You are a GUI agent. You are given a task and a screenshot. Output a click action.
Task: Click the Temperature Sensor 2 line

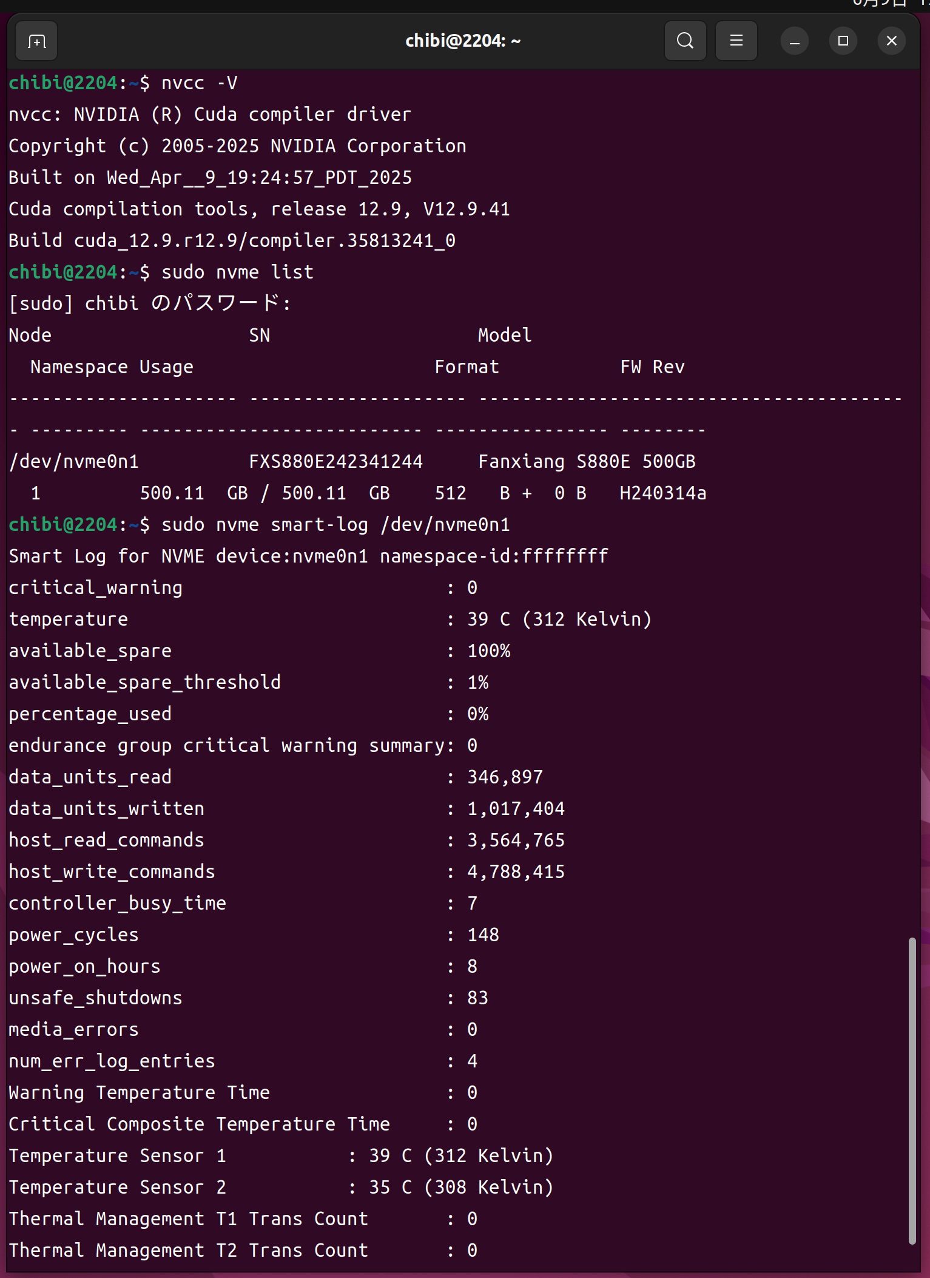tap(280, 1188)
